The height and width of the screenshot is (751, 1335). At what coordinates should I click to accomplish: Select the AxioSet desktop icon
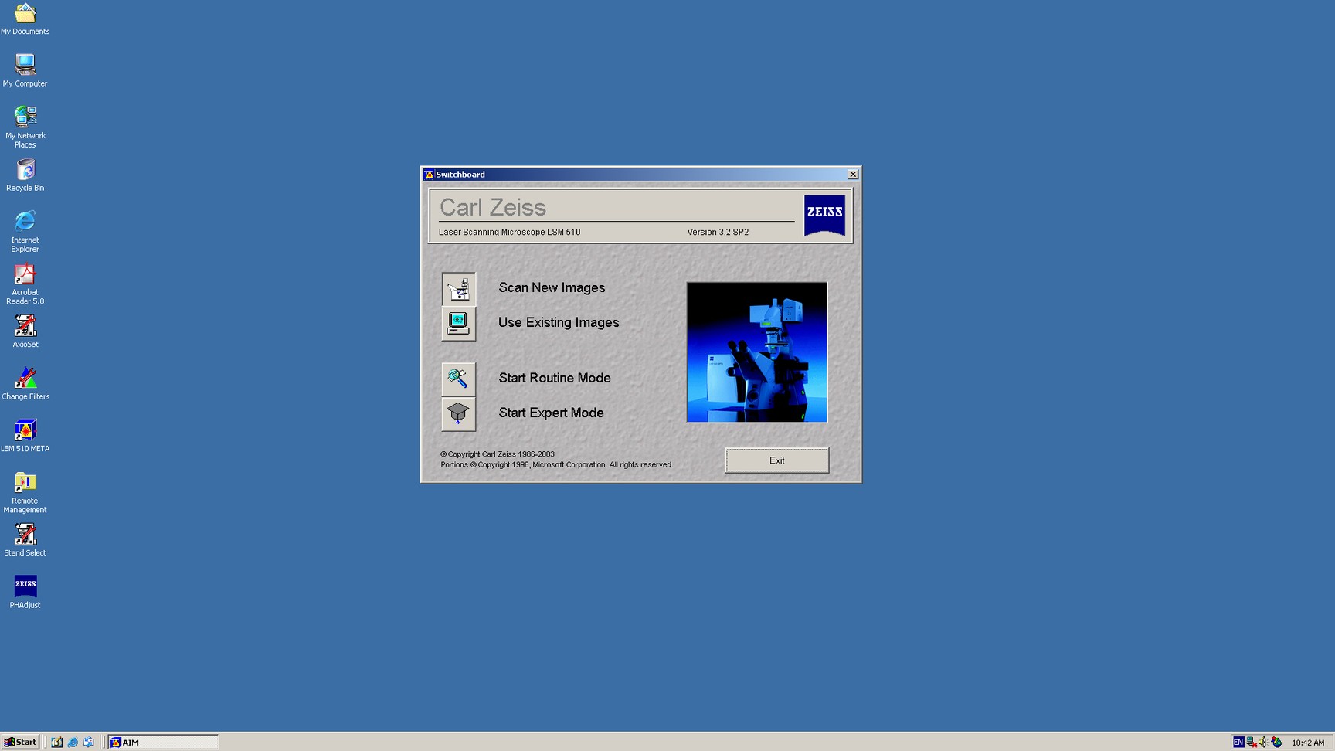click(x=25, y=332)
